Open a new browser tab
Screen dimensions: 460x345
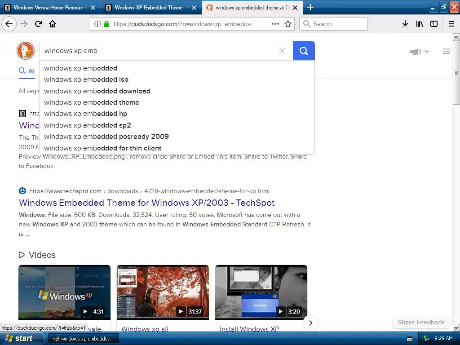[310, 7]
